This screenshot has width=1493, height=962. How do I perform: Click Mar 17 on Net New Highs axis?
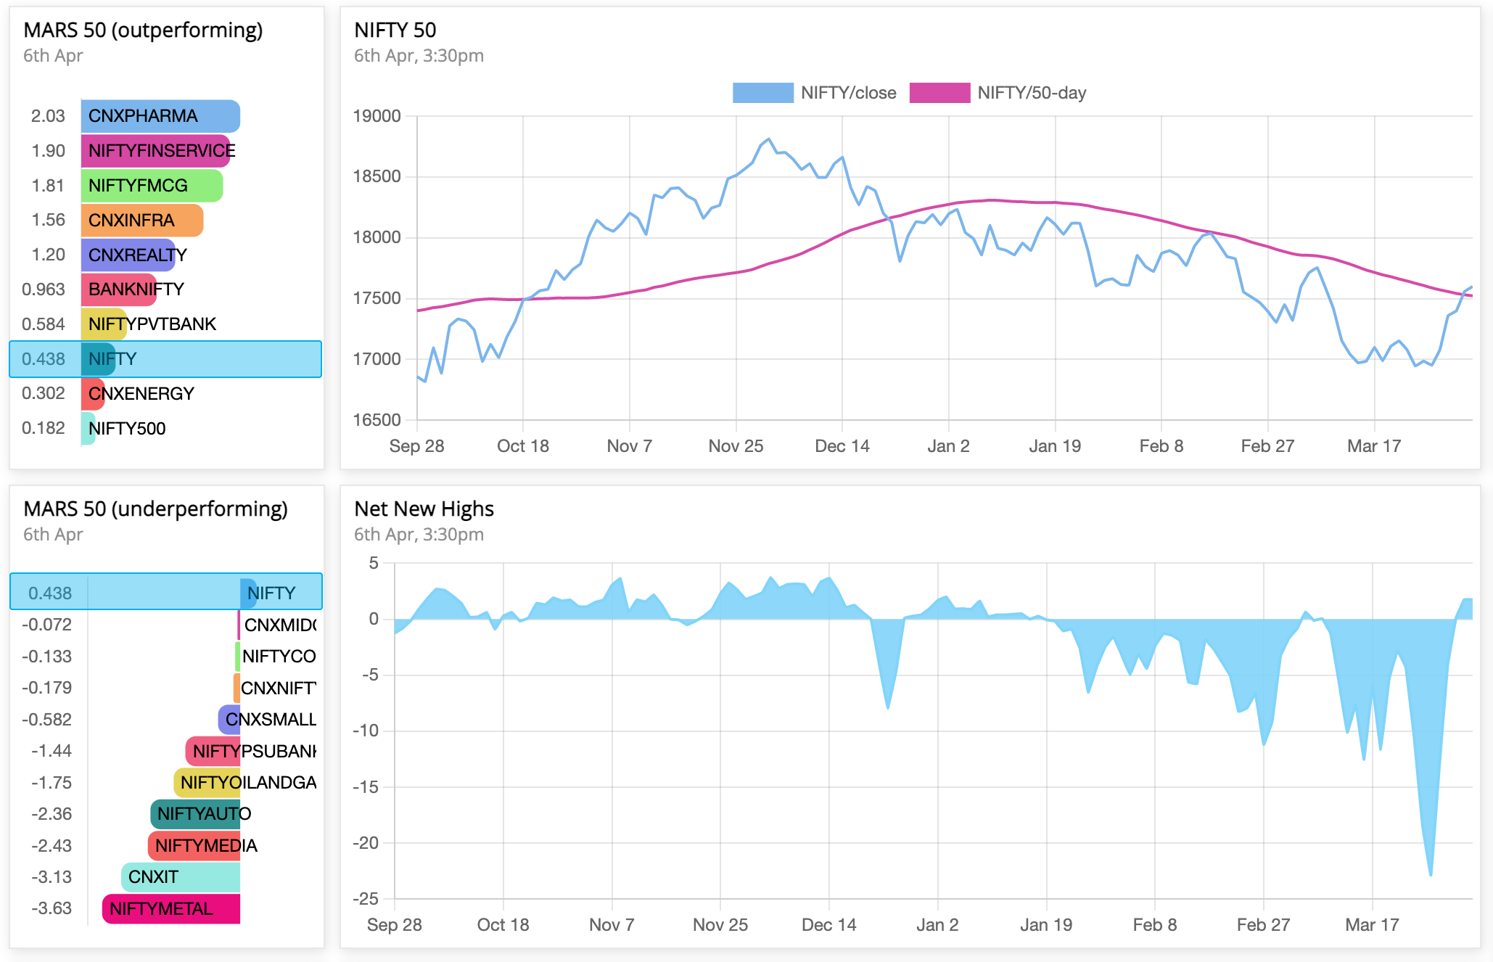(x=1372, y=925)
